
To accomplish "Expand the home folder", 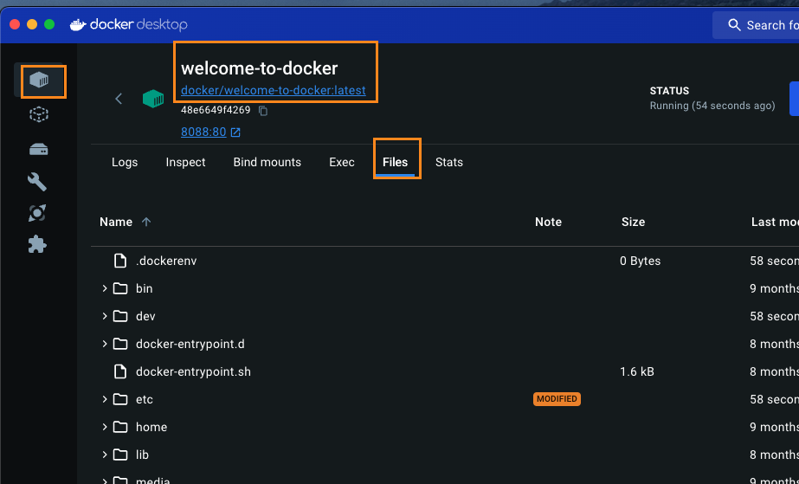I will click(x=105, y=427).
